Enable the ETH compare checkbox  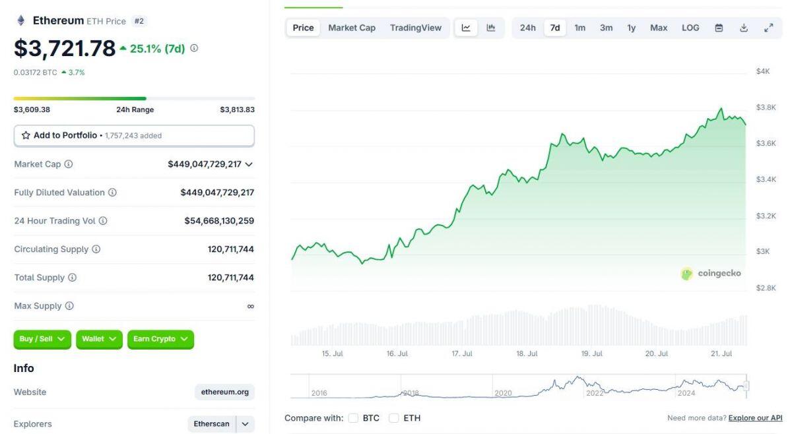(394, 418)
